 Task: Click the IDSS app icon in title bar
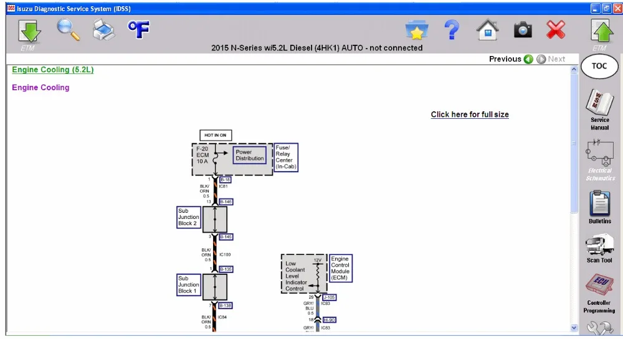tap(11, 8)
